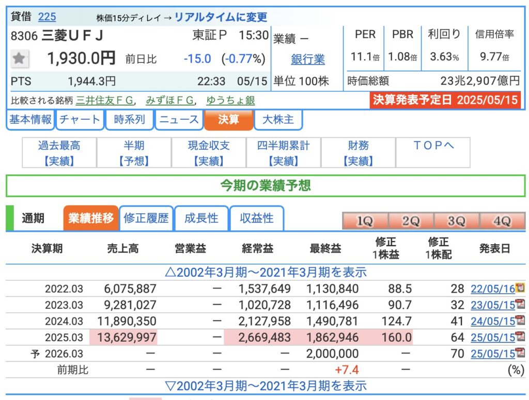Open the PDF icon in the 2025.03 row
529x400 pixels.
tap(520, 337)
